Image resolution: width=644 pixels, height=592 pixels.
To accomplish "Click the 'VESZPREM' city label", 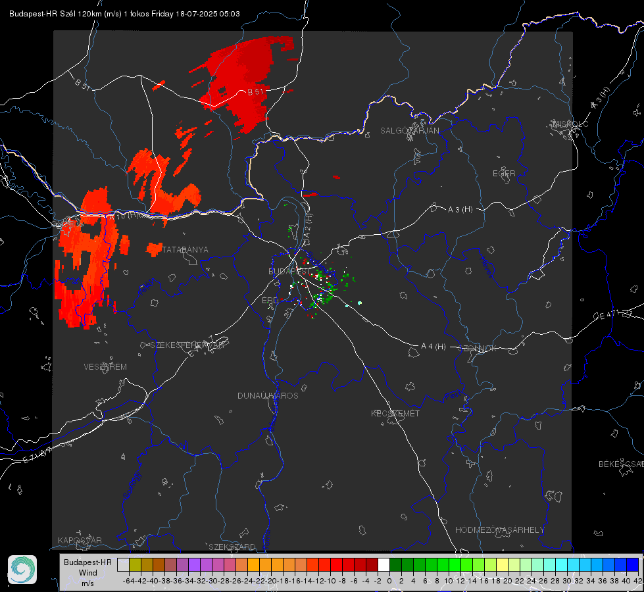I will 105,367.
